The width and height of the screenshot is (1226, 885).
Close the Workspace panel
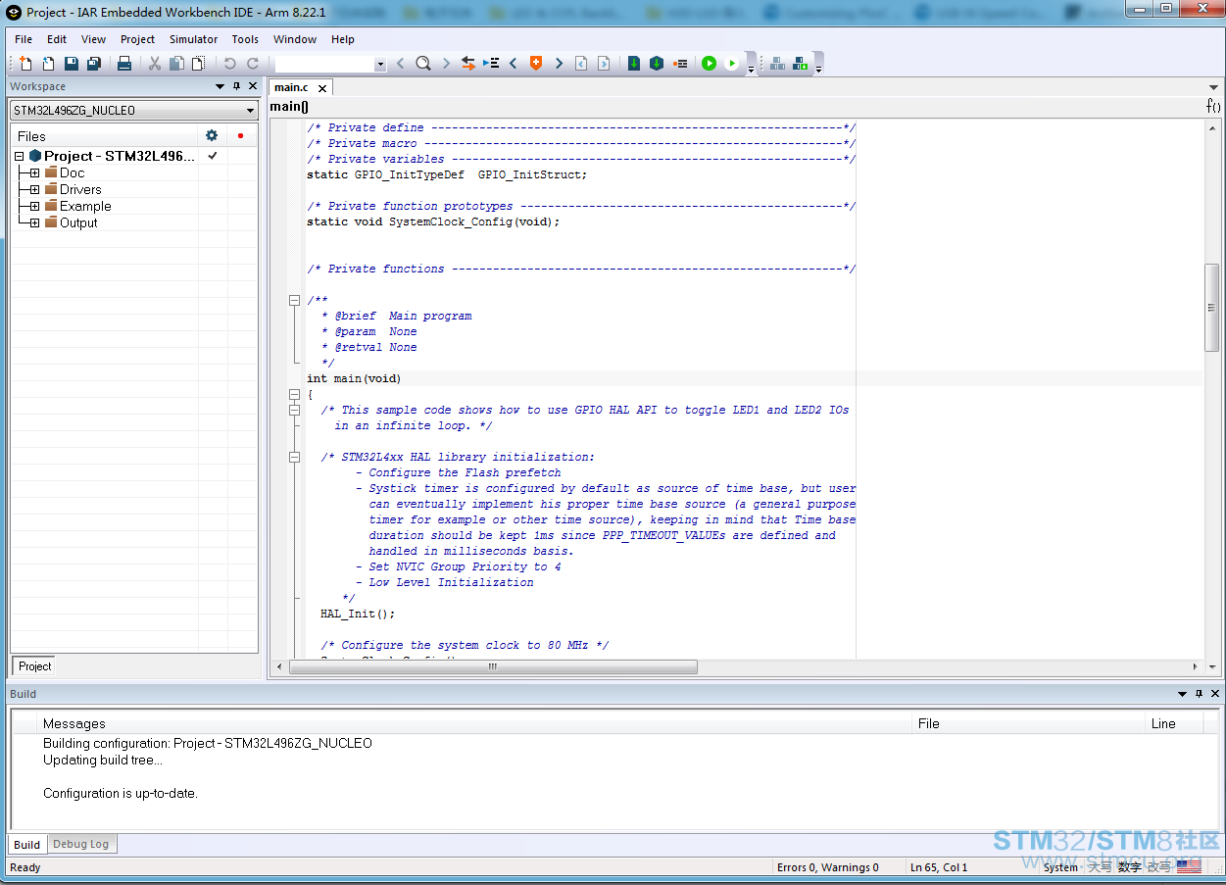tap(253, 86)
